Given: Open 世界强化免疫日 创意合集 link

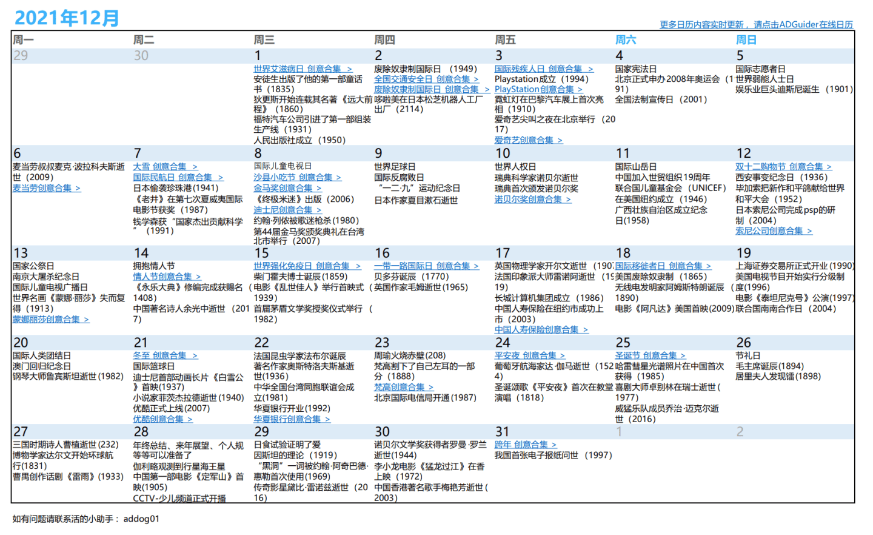Looking at the screenshot, I should click(307, 266).
